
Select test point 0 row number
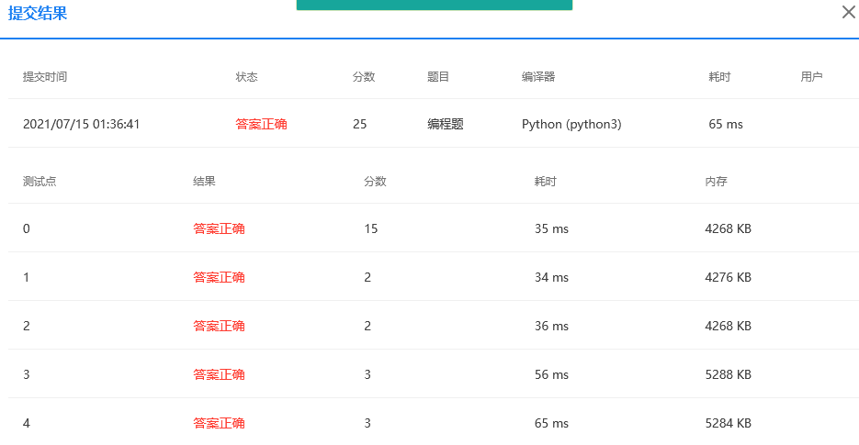click(x=27, y=228)
